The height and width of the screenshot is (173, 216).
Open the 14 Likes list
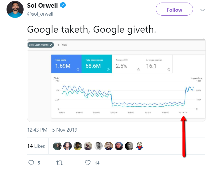tap(36, 146)
